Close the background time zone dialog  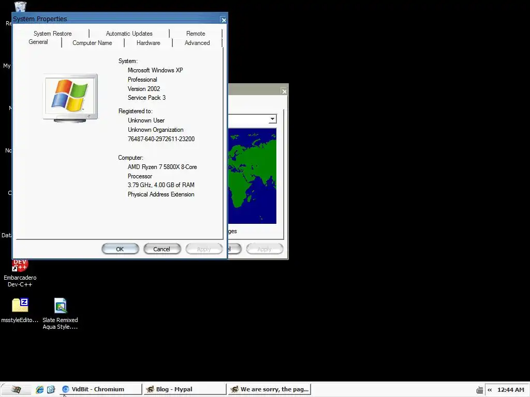click(x=284, y=91)
